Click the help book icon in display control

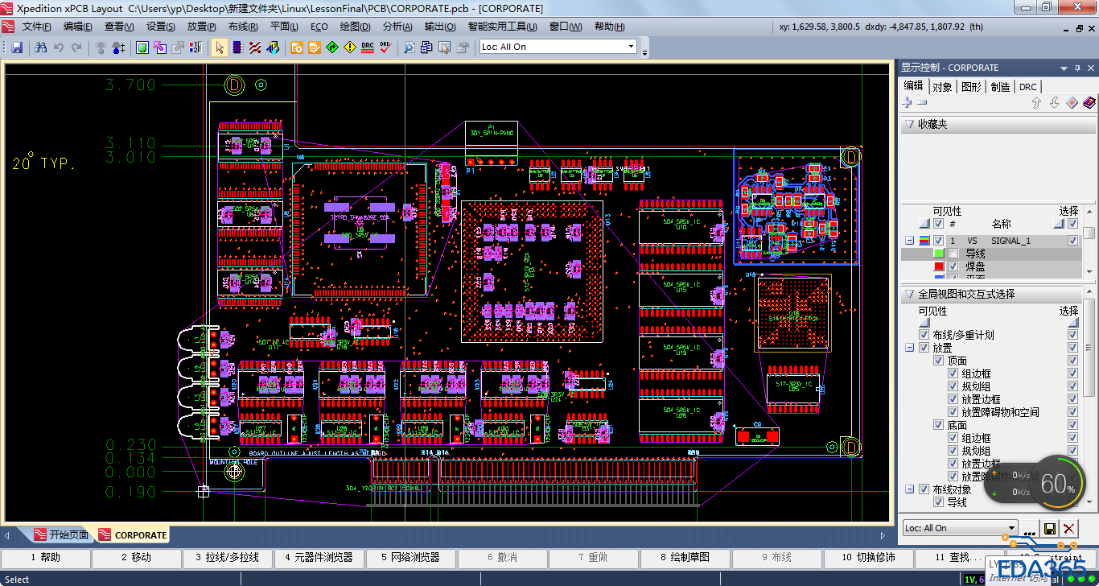click(x=1089, y=103)
